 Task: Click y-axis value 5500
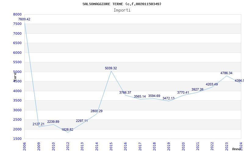[17, 62]
